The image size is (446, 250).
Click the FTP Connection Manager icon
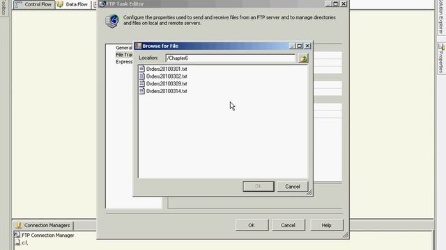pos(17,235)
